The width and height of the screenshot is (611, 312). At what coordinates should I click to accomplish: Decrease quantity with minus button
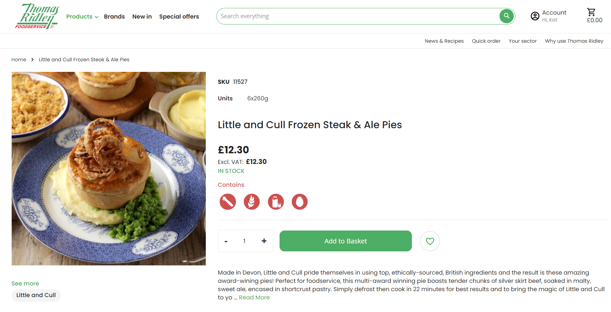coord(226,241)
